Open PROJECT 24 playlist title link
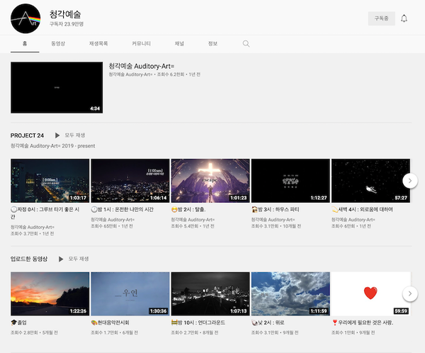This screenshot has width=425, height=353. [27, 135]
